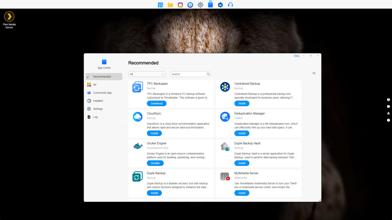Click the CloudSync cloud icon
The image size is (392, 220).
[x=138, y=117]
